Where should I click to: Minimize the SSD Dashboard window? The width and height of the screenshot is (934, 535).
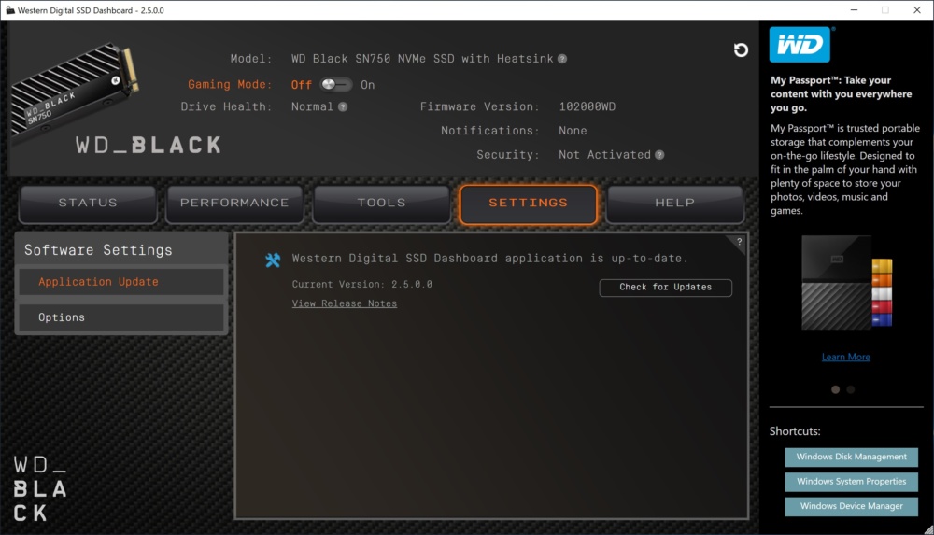[x=854, y=10]
